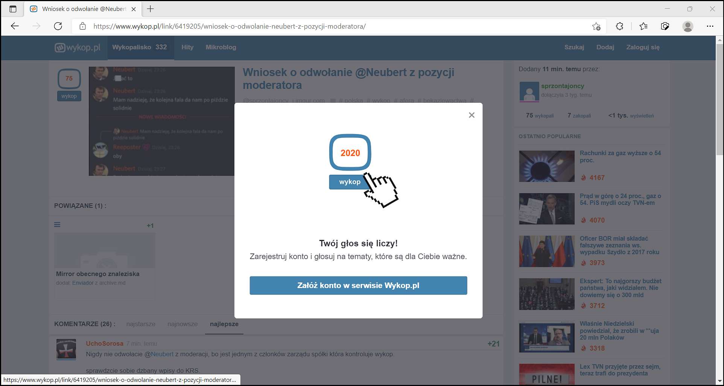
Task: Click Załóż konto w serwisie Wykop.pl button
Action: pyautogui.click(x=358, y=285)
